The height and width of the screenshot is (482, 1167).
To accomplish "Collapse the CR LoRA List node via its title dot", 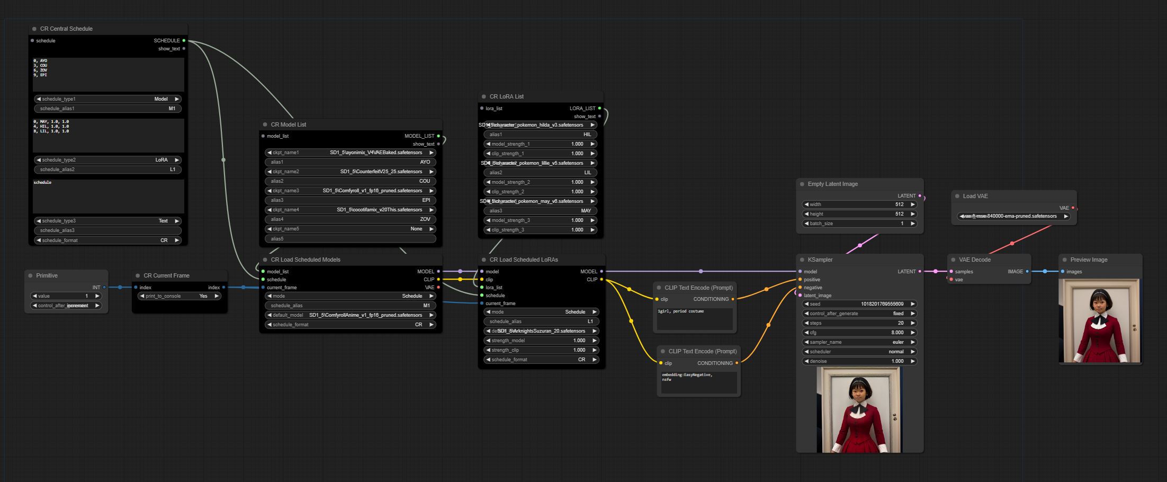I will (484, 97).
